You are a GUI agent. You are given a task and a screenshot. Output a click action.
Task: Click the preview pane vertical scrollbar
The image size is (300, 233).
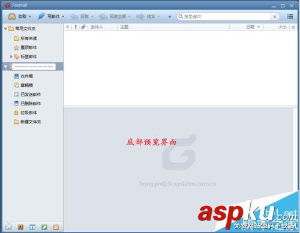click(x=295, y=149)
